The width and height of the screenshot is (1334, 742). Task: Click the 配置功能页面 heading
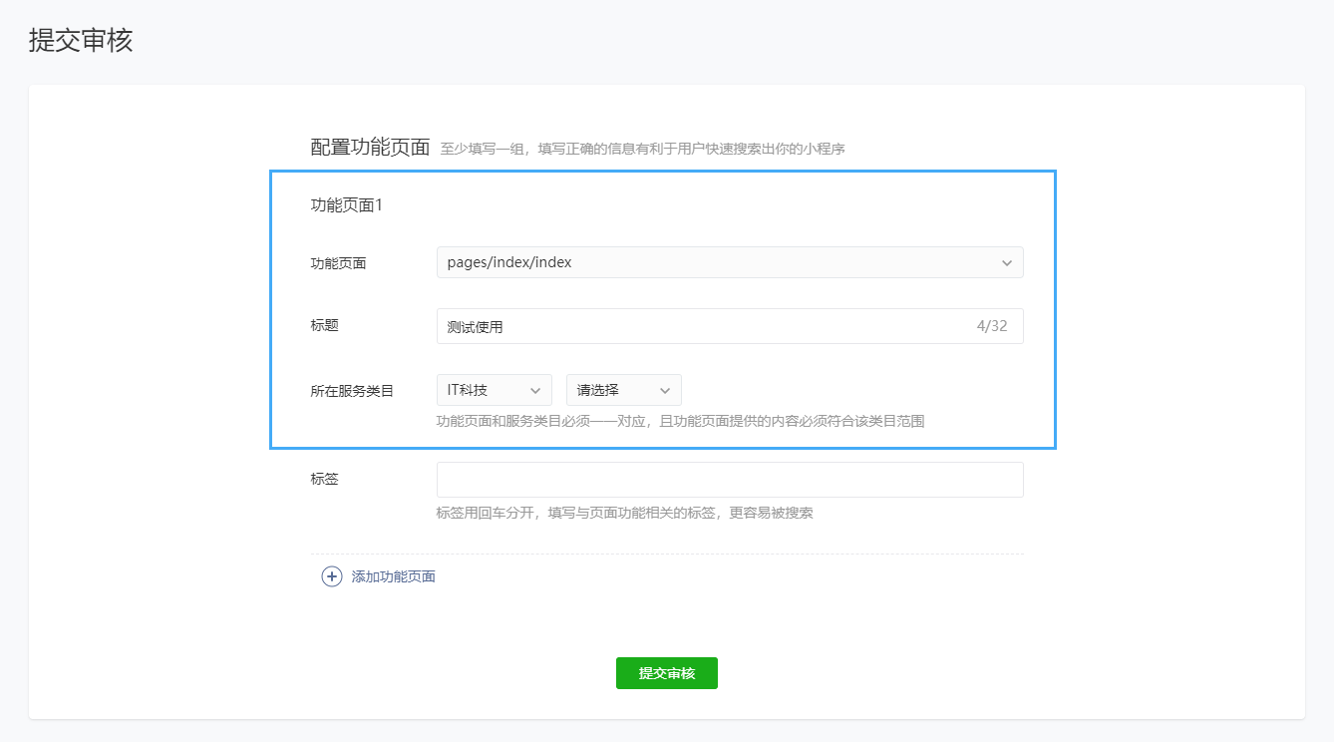[370, 149]
